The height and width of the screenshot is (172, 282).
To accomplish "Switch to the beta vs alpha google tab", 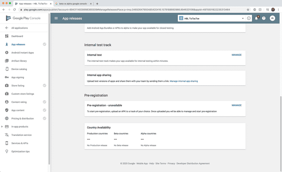I will click(x=73, y=3).
